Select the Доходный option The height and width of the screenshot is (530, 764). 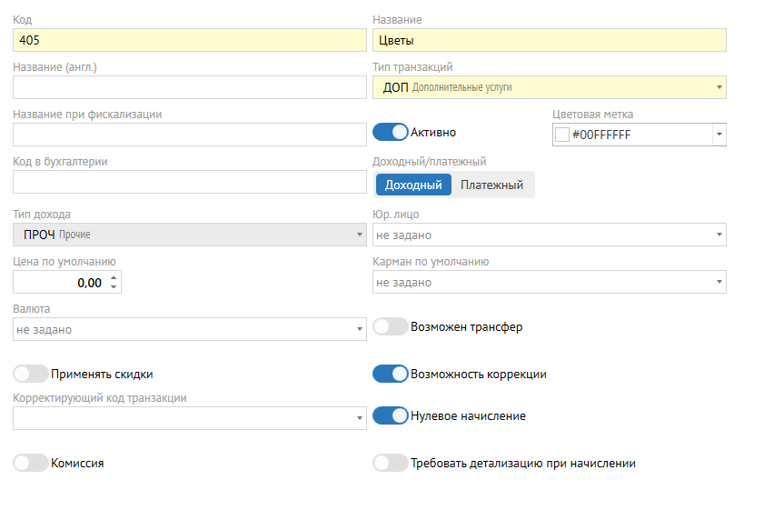[x=413, y=185]
